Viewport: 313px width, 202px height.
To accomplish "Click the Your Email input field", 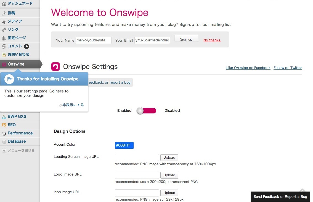I will tap(152, 40).
